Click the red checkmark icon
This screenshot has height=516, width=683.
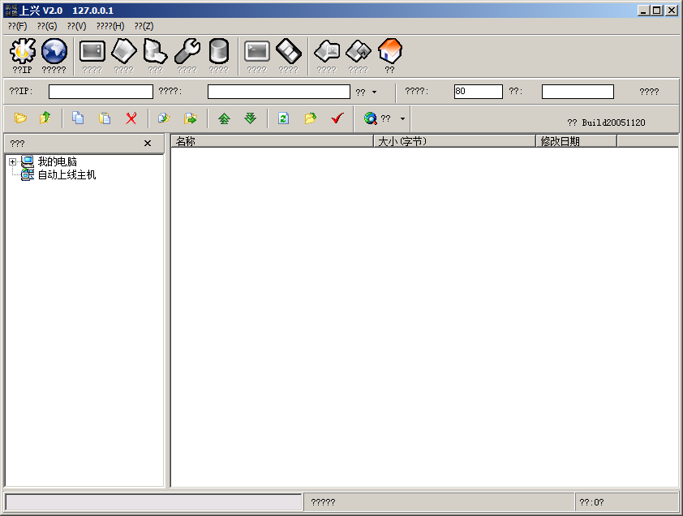tap(337, 118)
